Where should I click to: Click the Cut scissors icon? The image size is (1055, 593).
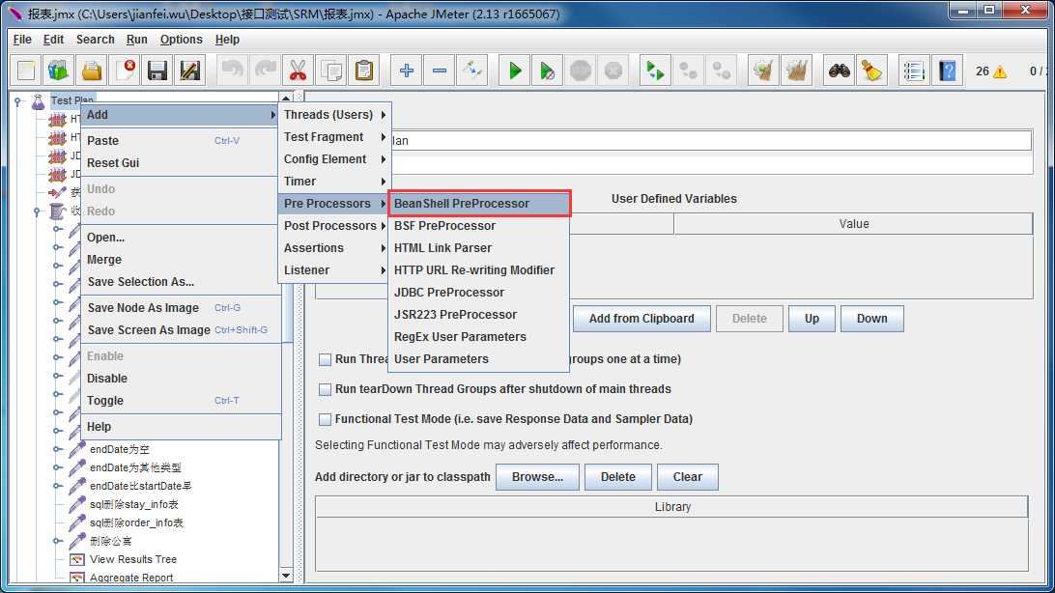click(x=299, y=71)
